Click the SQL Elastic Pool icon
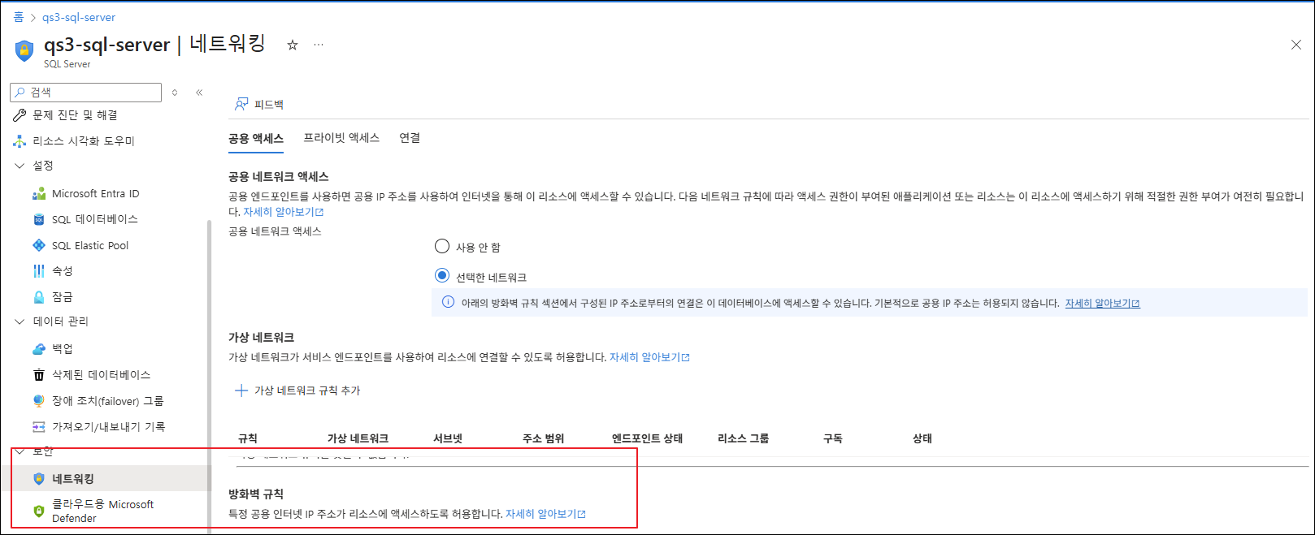 [x=39, y=245]
